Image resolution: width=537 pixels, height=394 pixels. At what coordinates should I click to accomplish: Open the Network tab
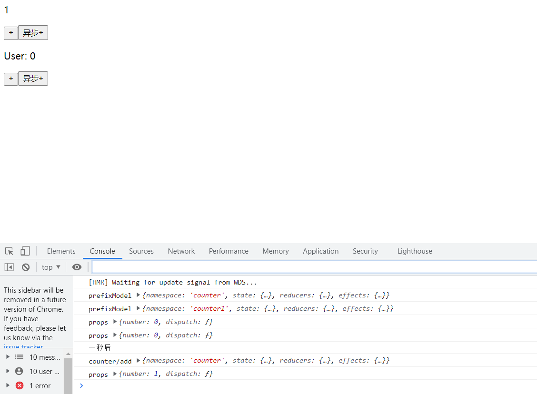click(x=181, y=251)
